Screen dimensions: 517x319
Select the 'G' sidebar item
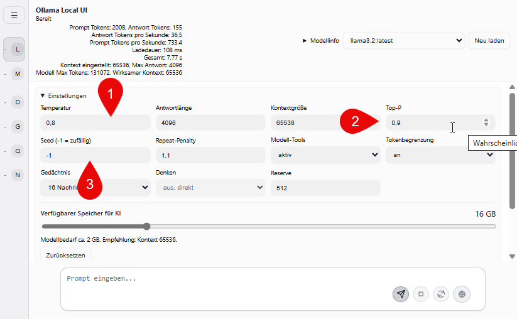coord(17,126)
